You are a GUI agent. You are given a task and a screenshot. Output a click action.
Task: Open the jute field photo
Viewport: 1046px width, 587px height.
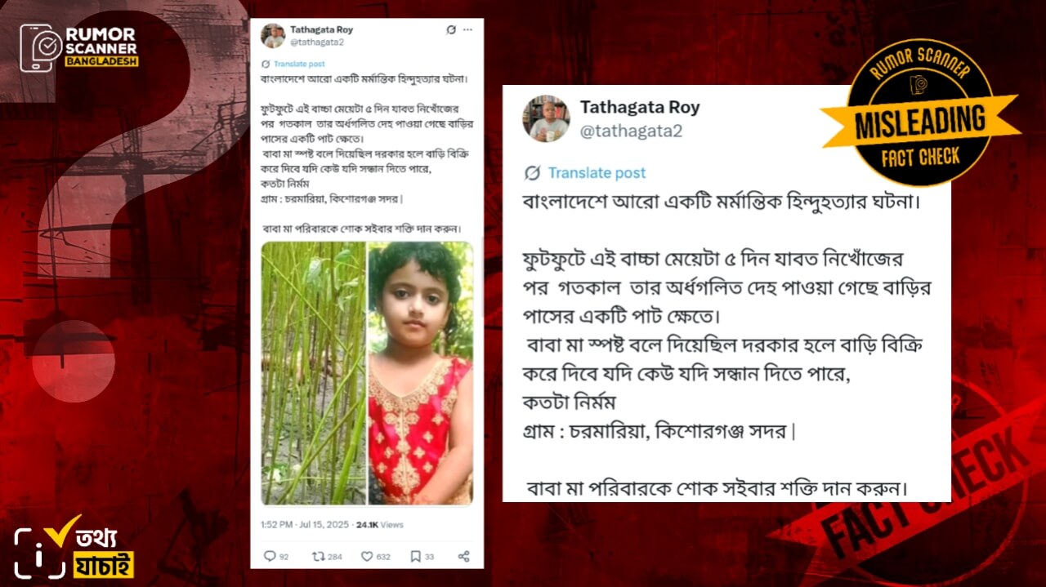tap(314, 373)
